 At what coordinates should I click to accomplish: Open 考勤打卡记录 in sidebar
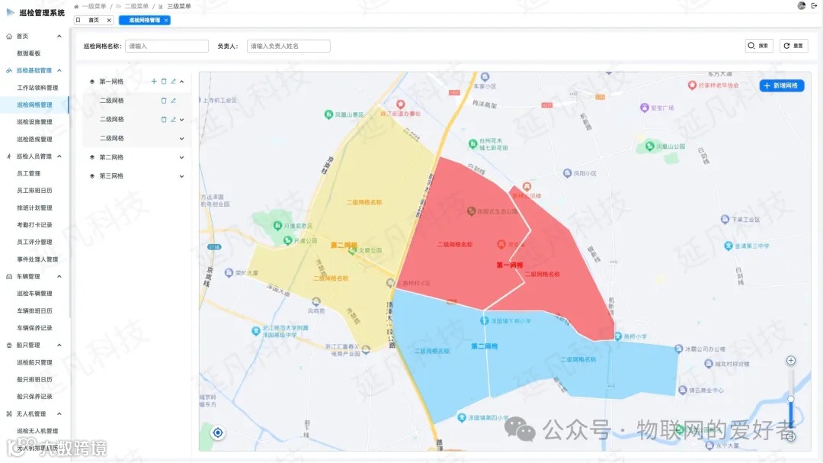pos(34,225)
